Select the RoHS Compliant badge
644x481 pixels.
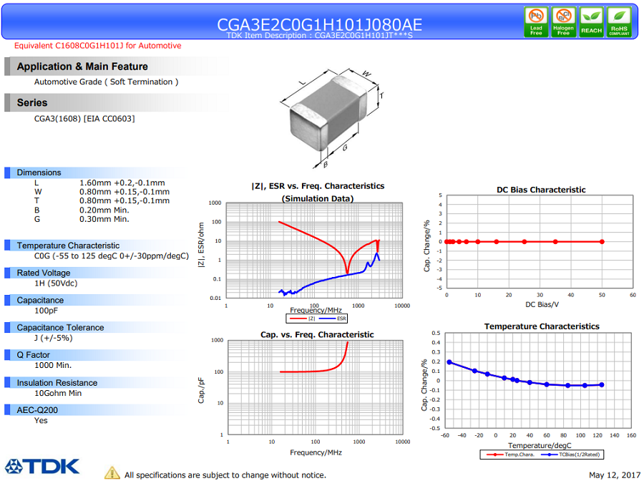click(619, 22)
